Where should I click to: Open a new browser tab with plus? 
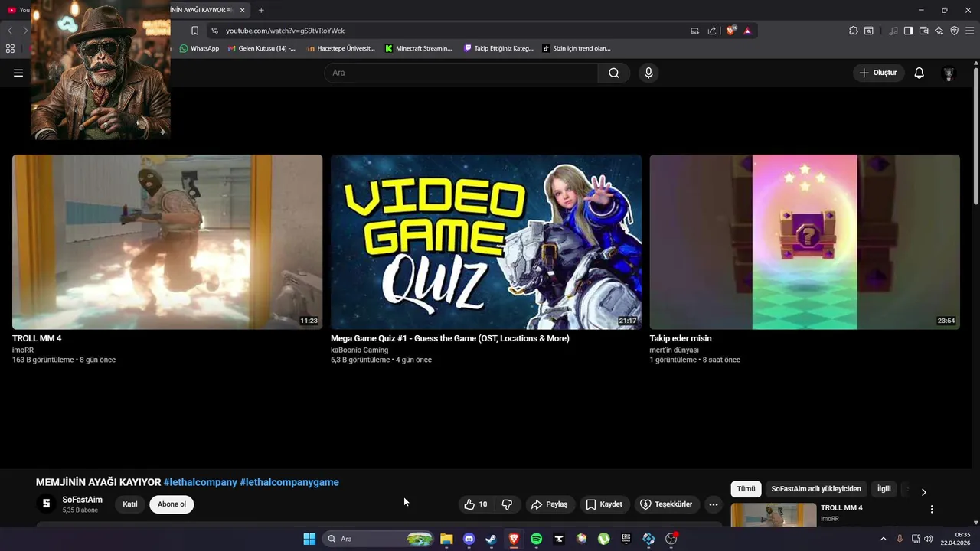261,10
